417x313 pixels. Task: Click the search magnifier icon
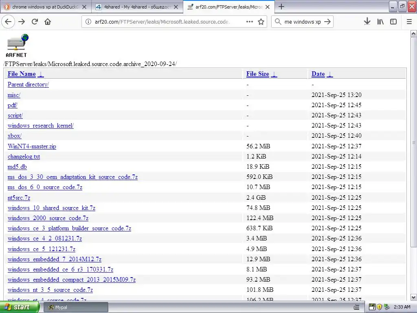pyautogui.click(x=278, y=22)
